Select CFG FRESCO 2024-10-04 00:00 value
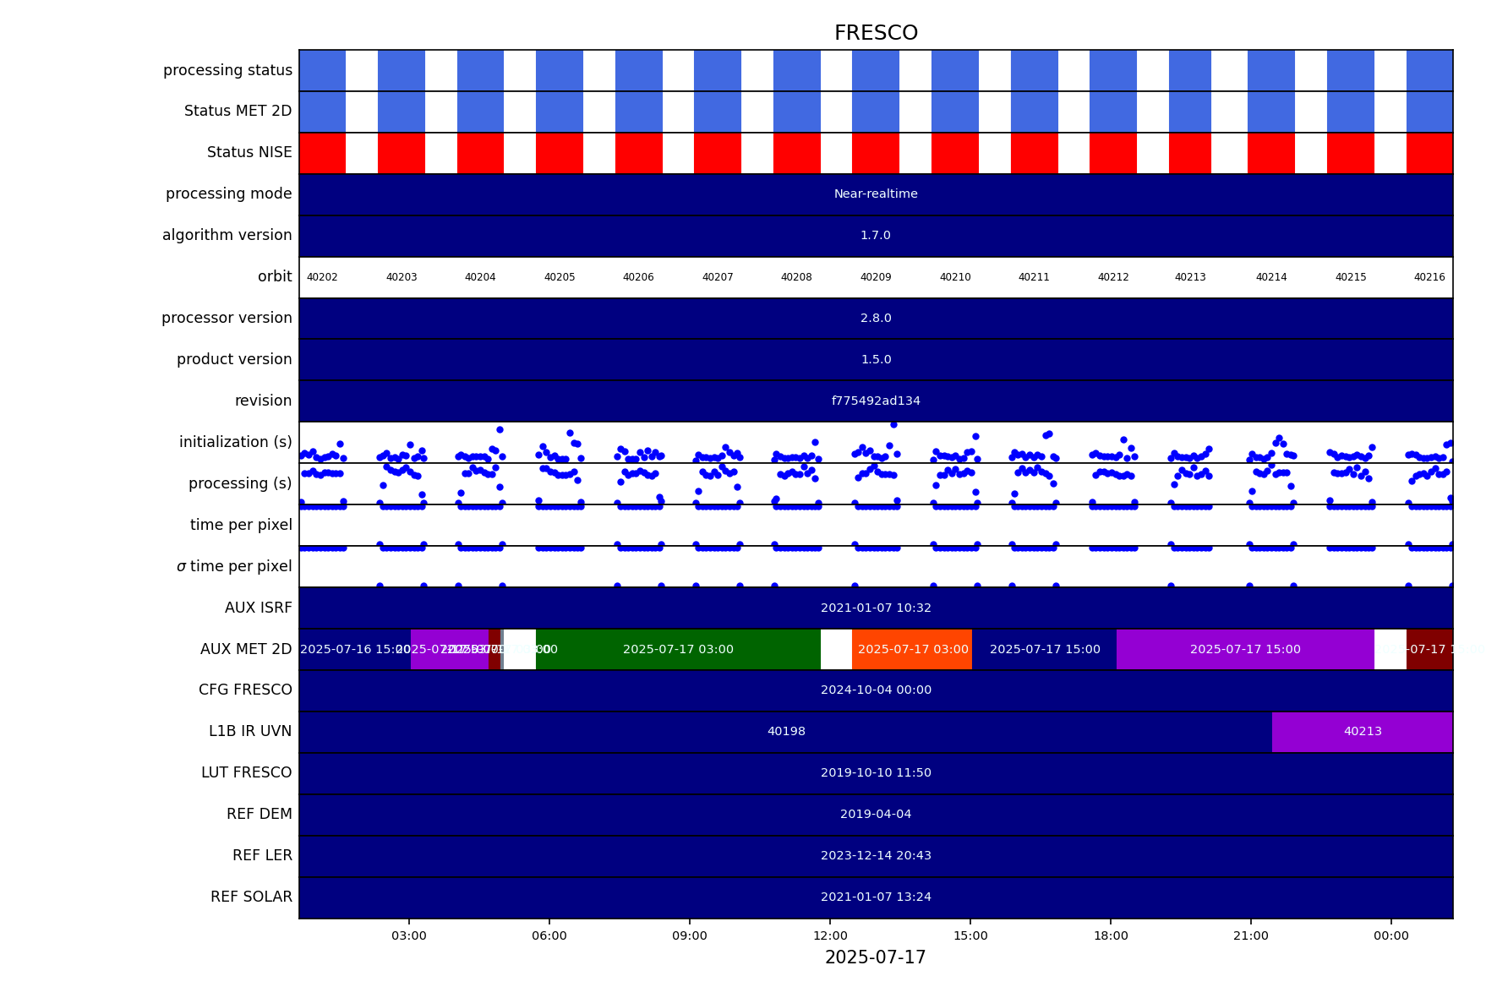Viewport: 1497px width, 998px height. [x=876, y=690]
